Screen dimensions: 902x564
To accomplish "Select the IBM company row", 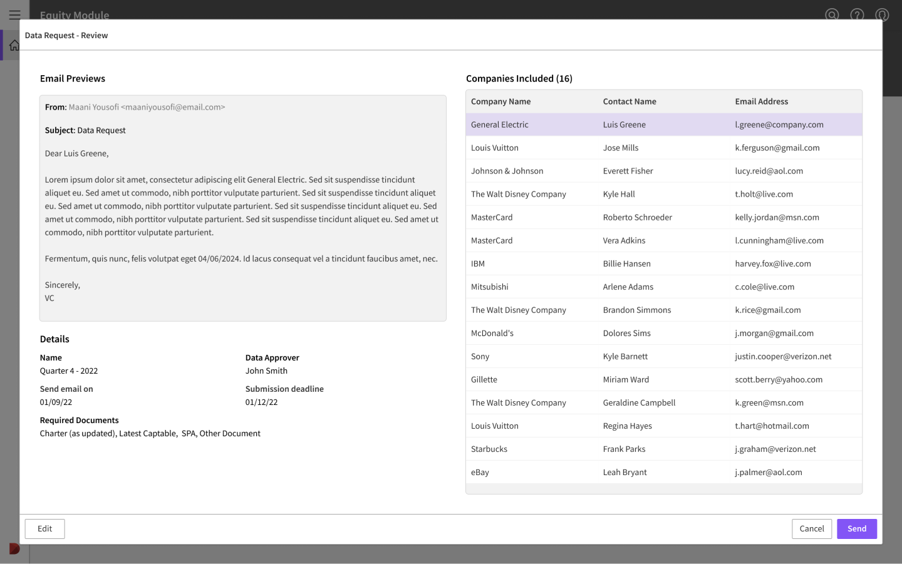I will (664, 264).
